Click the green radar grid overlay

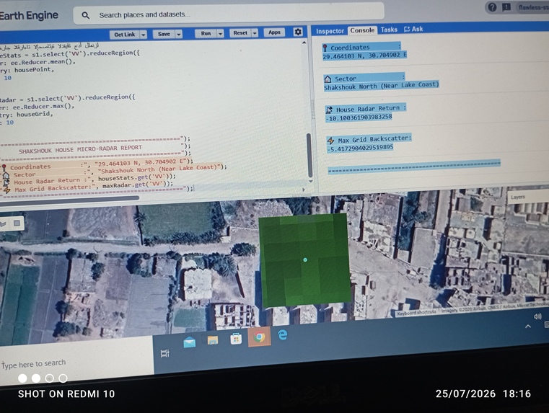tap(304, 259)
